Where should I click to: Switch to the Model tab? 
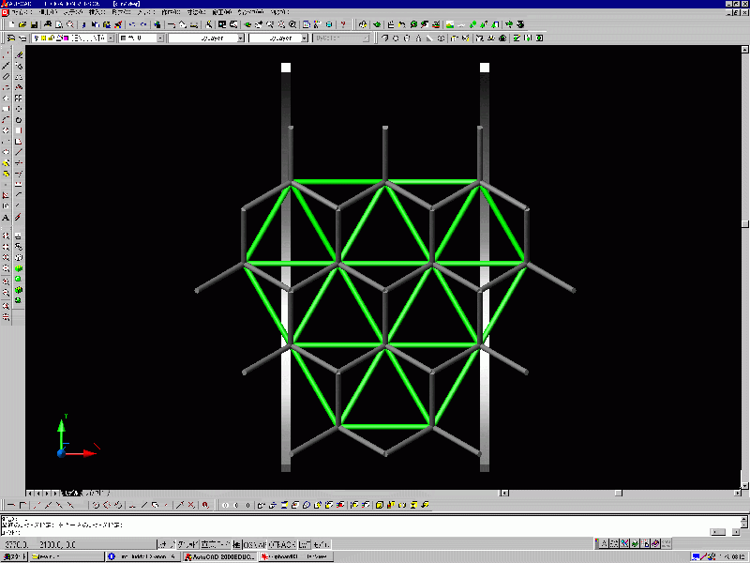click(71, 493)
